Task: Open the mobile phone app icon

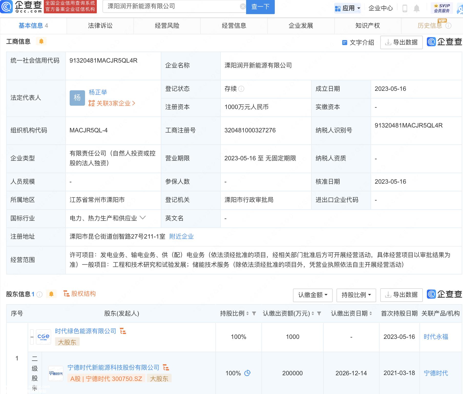Action: (x=405, y=8)
